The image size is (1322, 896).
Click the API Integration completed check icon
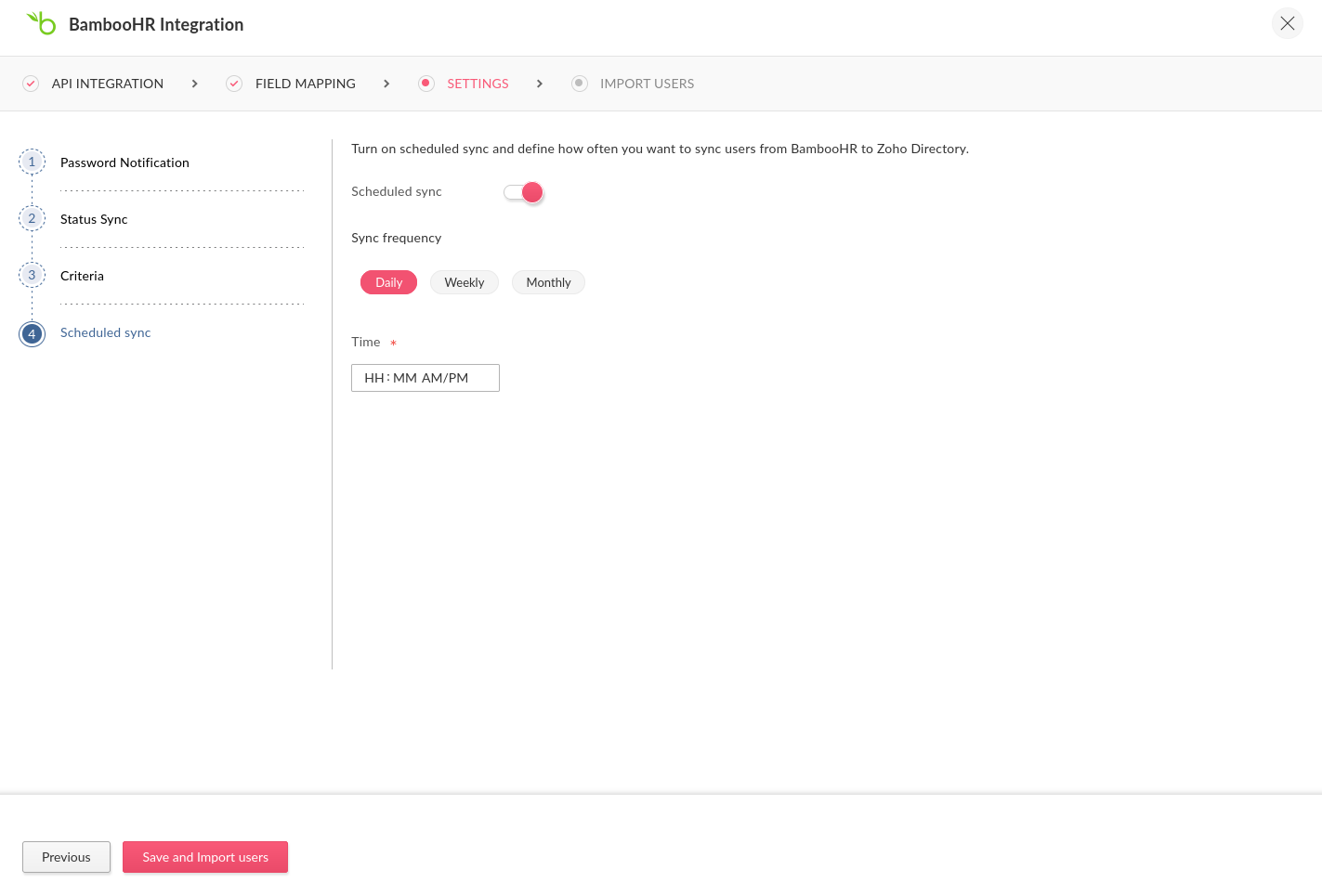[x=31, y=84]
